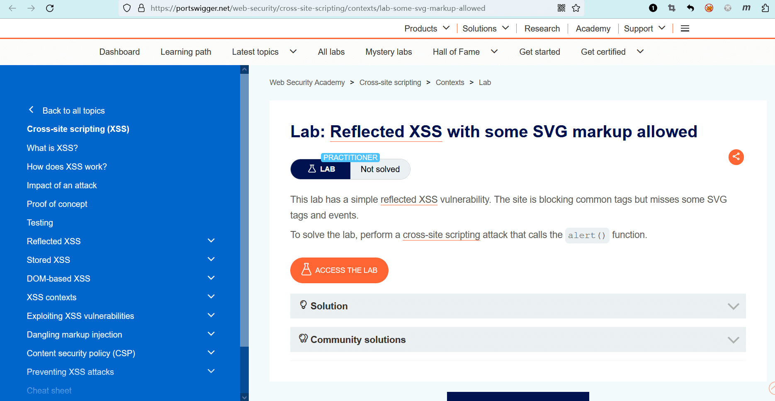This screenshot has width=775, height=401.
Task: Click the crop screenshot extension icon
Action: click(672, 8)
